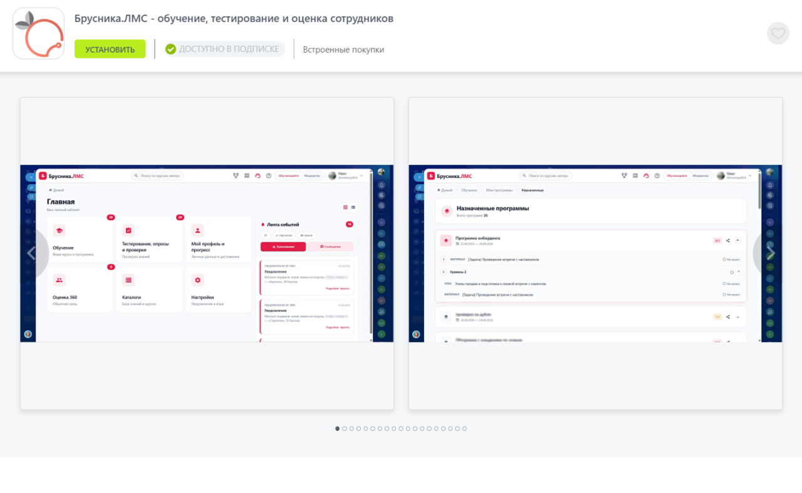The height and width of the screenshot is (493, 802).
Task: Open the Главная dashboard screenshot thumbnail
Action: pos(207,254)
